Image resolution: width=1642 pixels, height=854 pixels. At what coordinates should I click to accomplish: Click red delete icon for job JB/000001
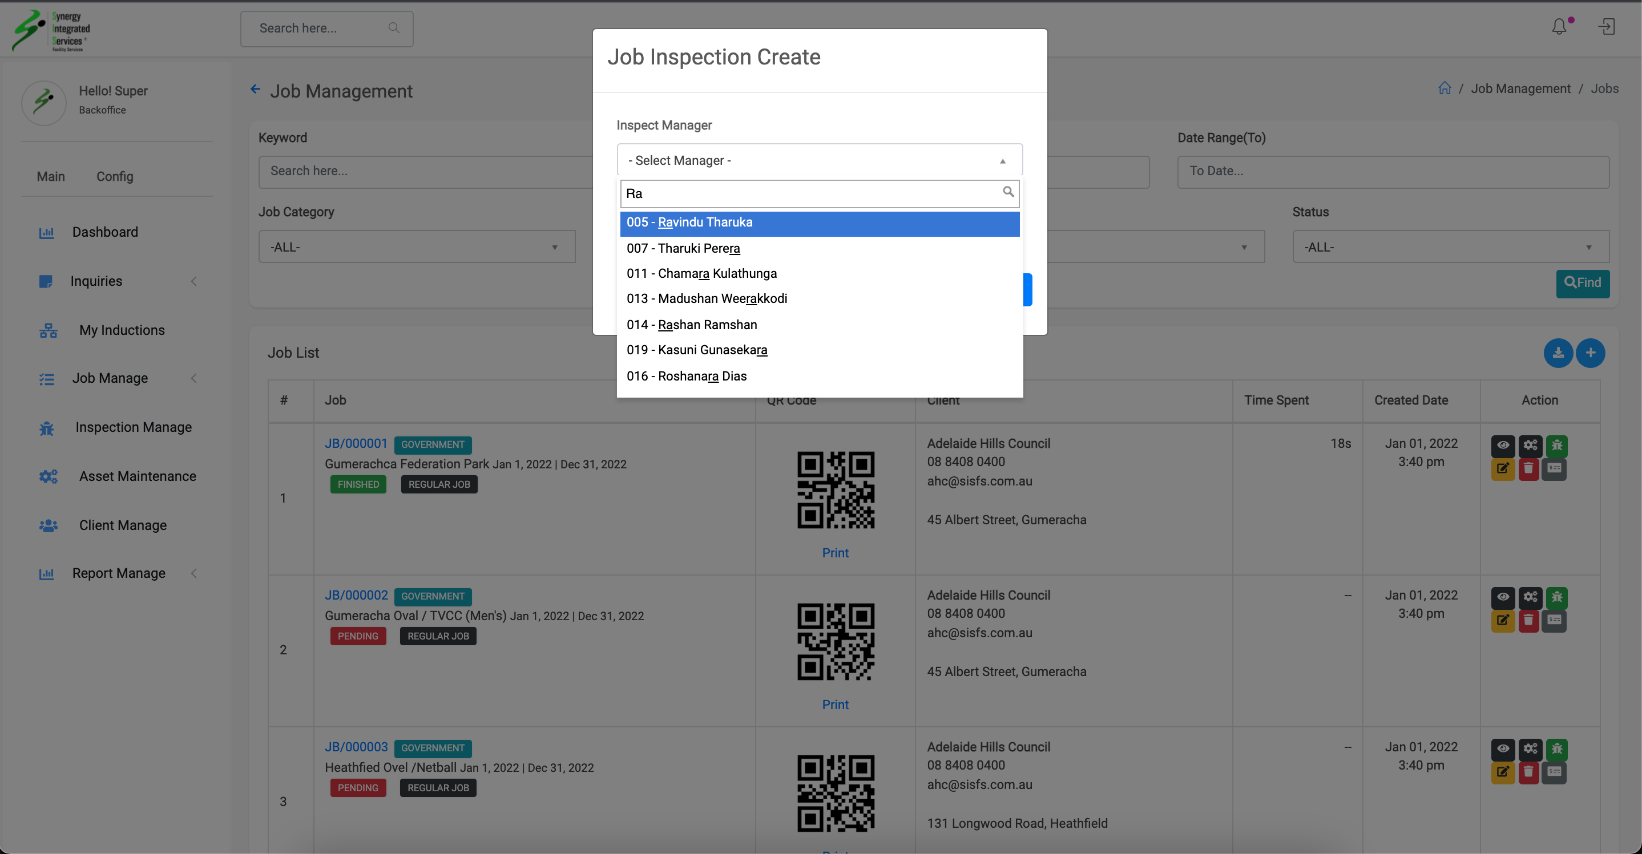(x=1528, y=469)
